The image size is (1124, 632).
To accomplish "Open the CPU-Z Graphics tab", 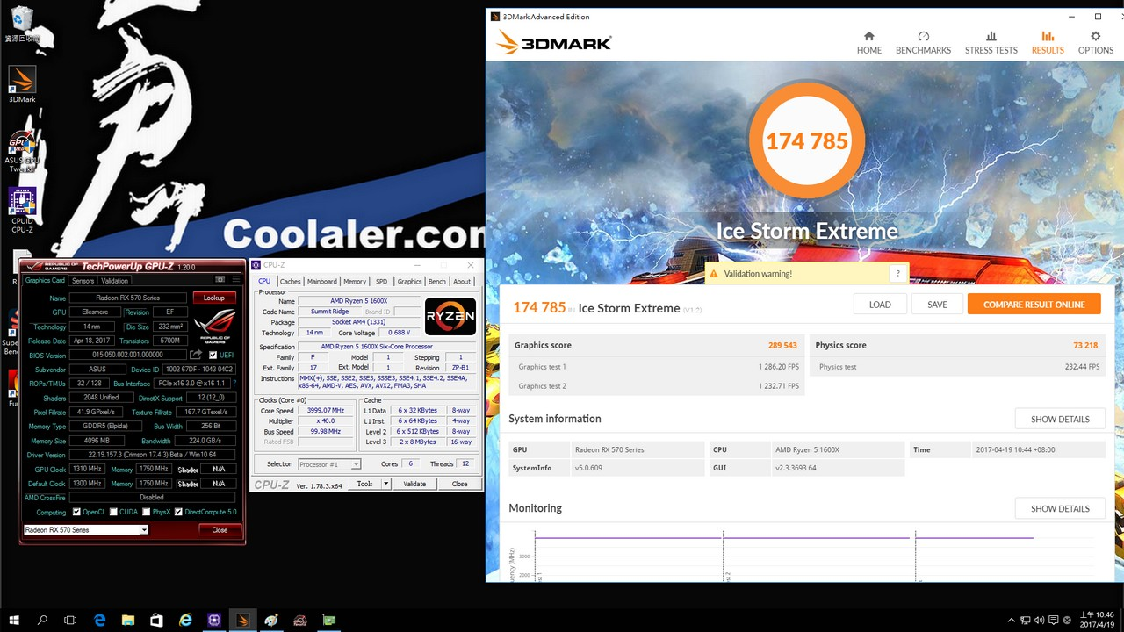I will pos(409,282).
